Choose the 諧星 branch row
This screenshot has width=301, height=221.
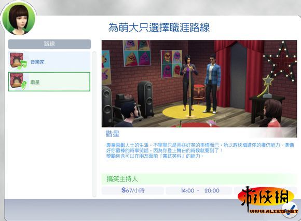[x=49, y=81]
